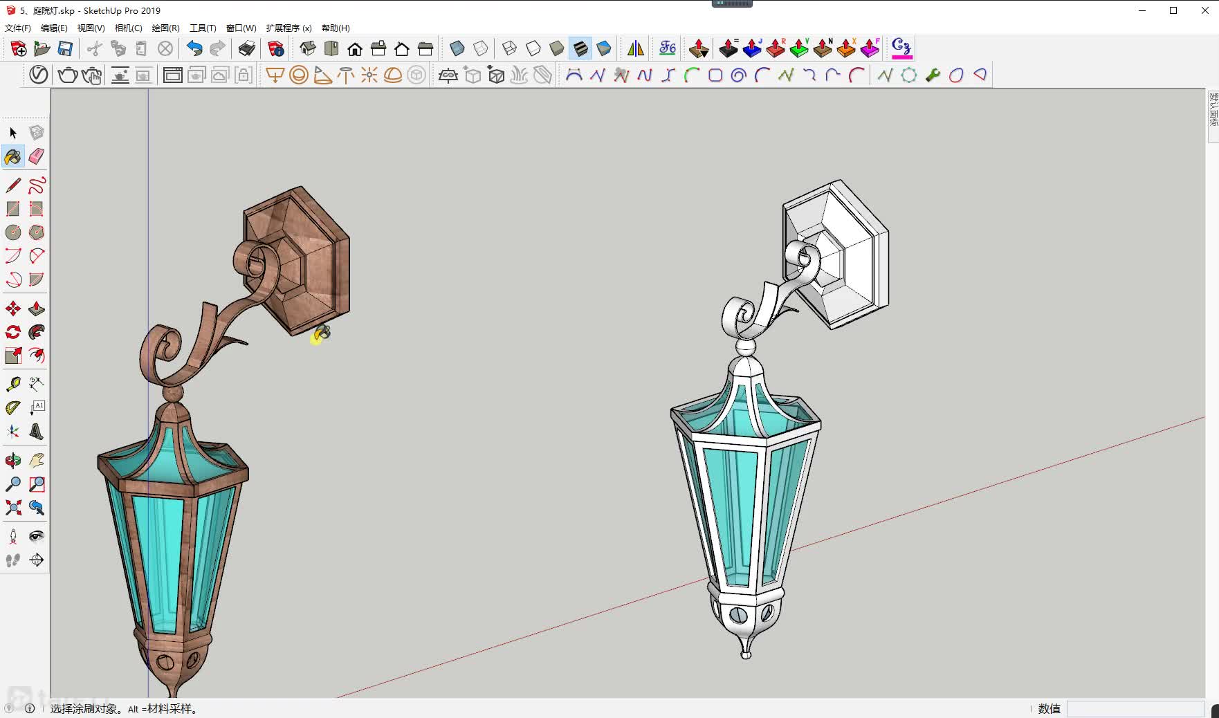This screenshot has width=1219, height=718.
Task: Toggle X-Ray face style
Action: point(457,48)
